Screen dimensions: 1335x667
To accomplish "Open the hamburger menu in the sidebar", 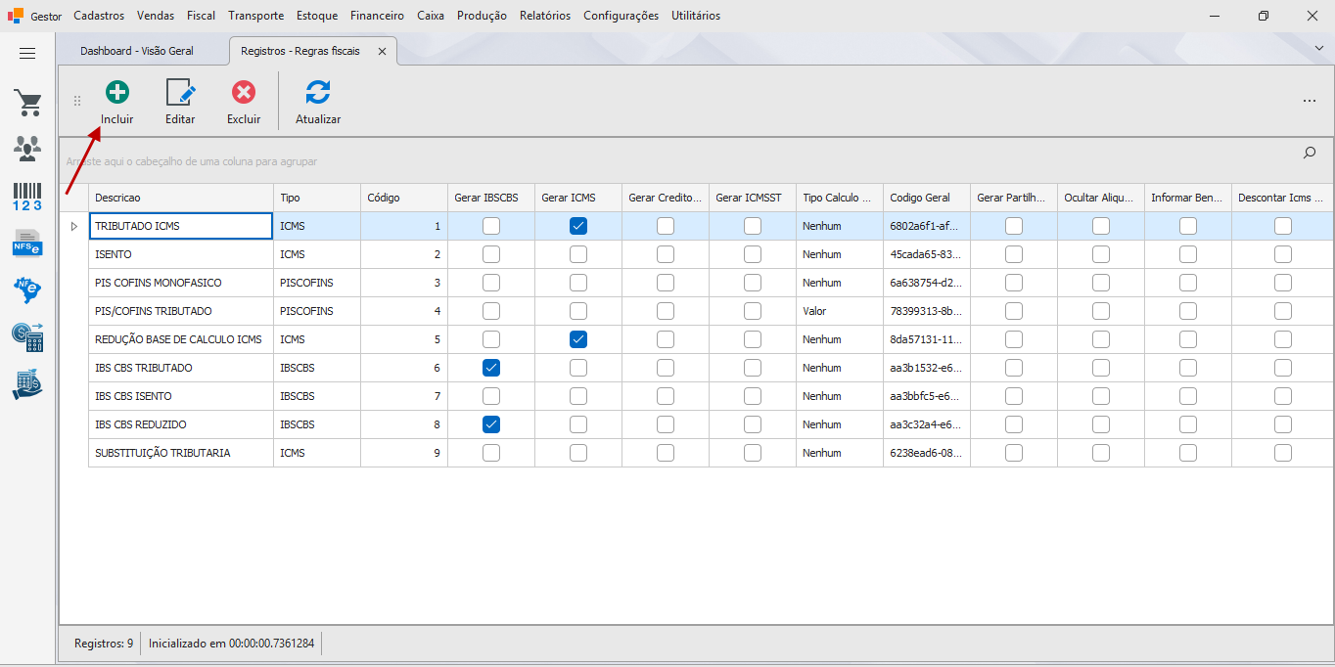I will click(x=27, y=54).
